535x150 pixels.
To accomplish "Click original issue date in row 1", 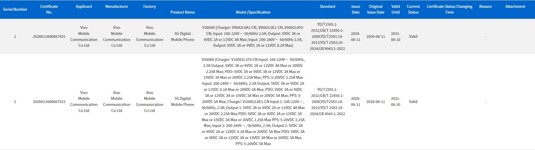I will tap(376, 36).
